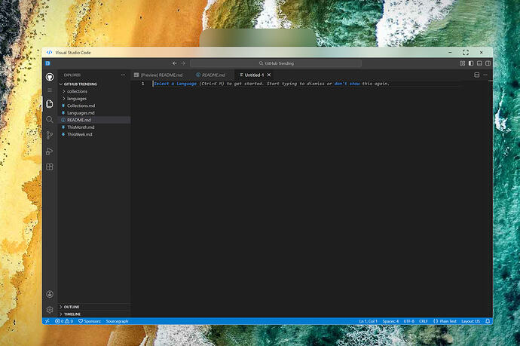Click Sourcegraph in the status bar
This screenshot has height=346, width=520.
117,321
